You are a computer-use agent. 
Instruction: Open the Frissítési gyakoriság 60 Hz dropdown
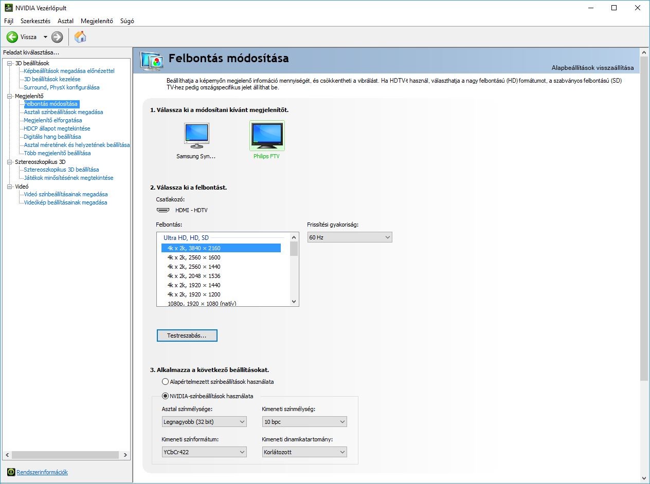click(350, 237)
